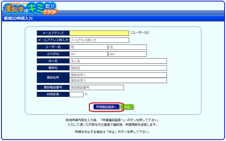Click the メールアドレス label cell
The width and height of the screenshot is (226, 141).
point(53,33)
